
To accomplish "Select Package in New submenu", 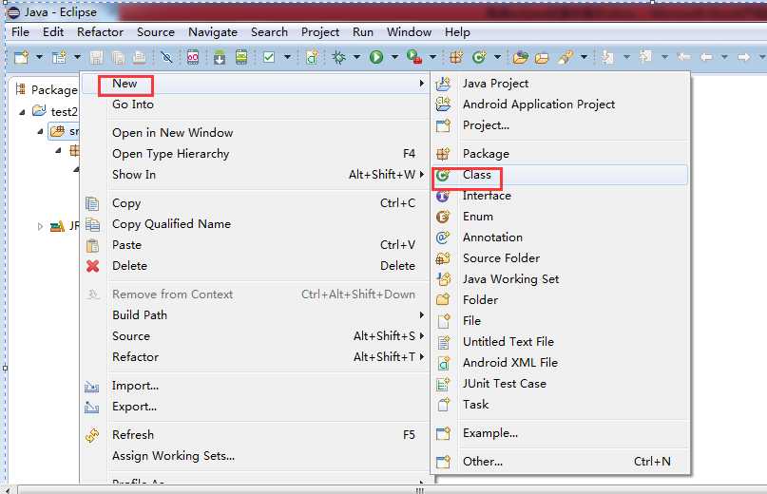I will [561, 154].
